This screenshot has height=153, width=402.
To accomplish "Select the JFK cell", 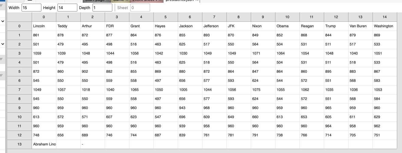I will click(x=239, y=26).
